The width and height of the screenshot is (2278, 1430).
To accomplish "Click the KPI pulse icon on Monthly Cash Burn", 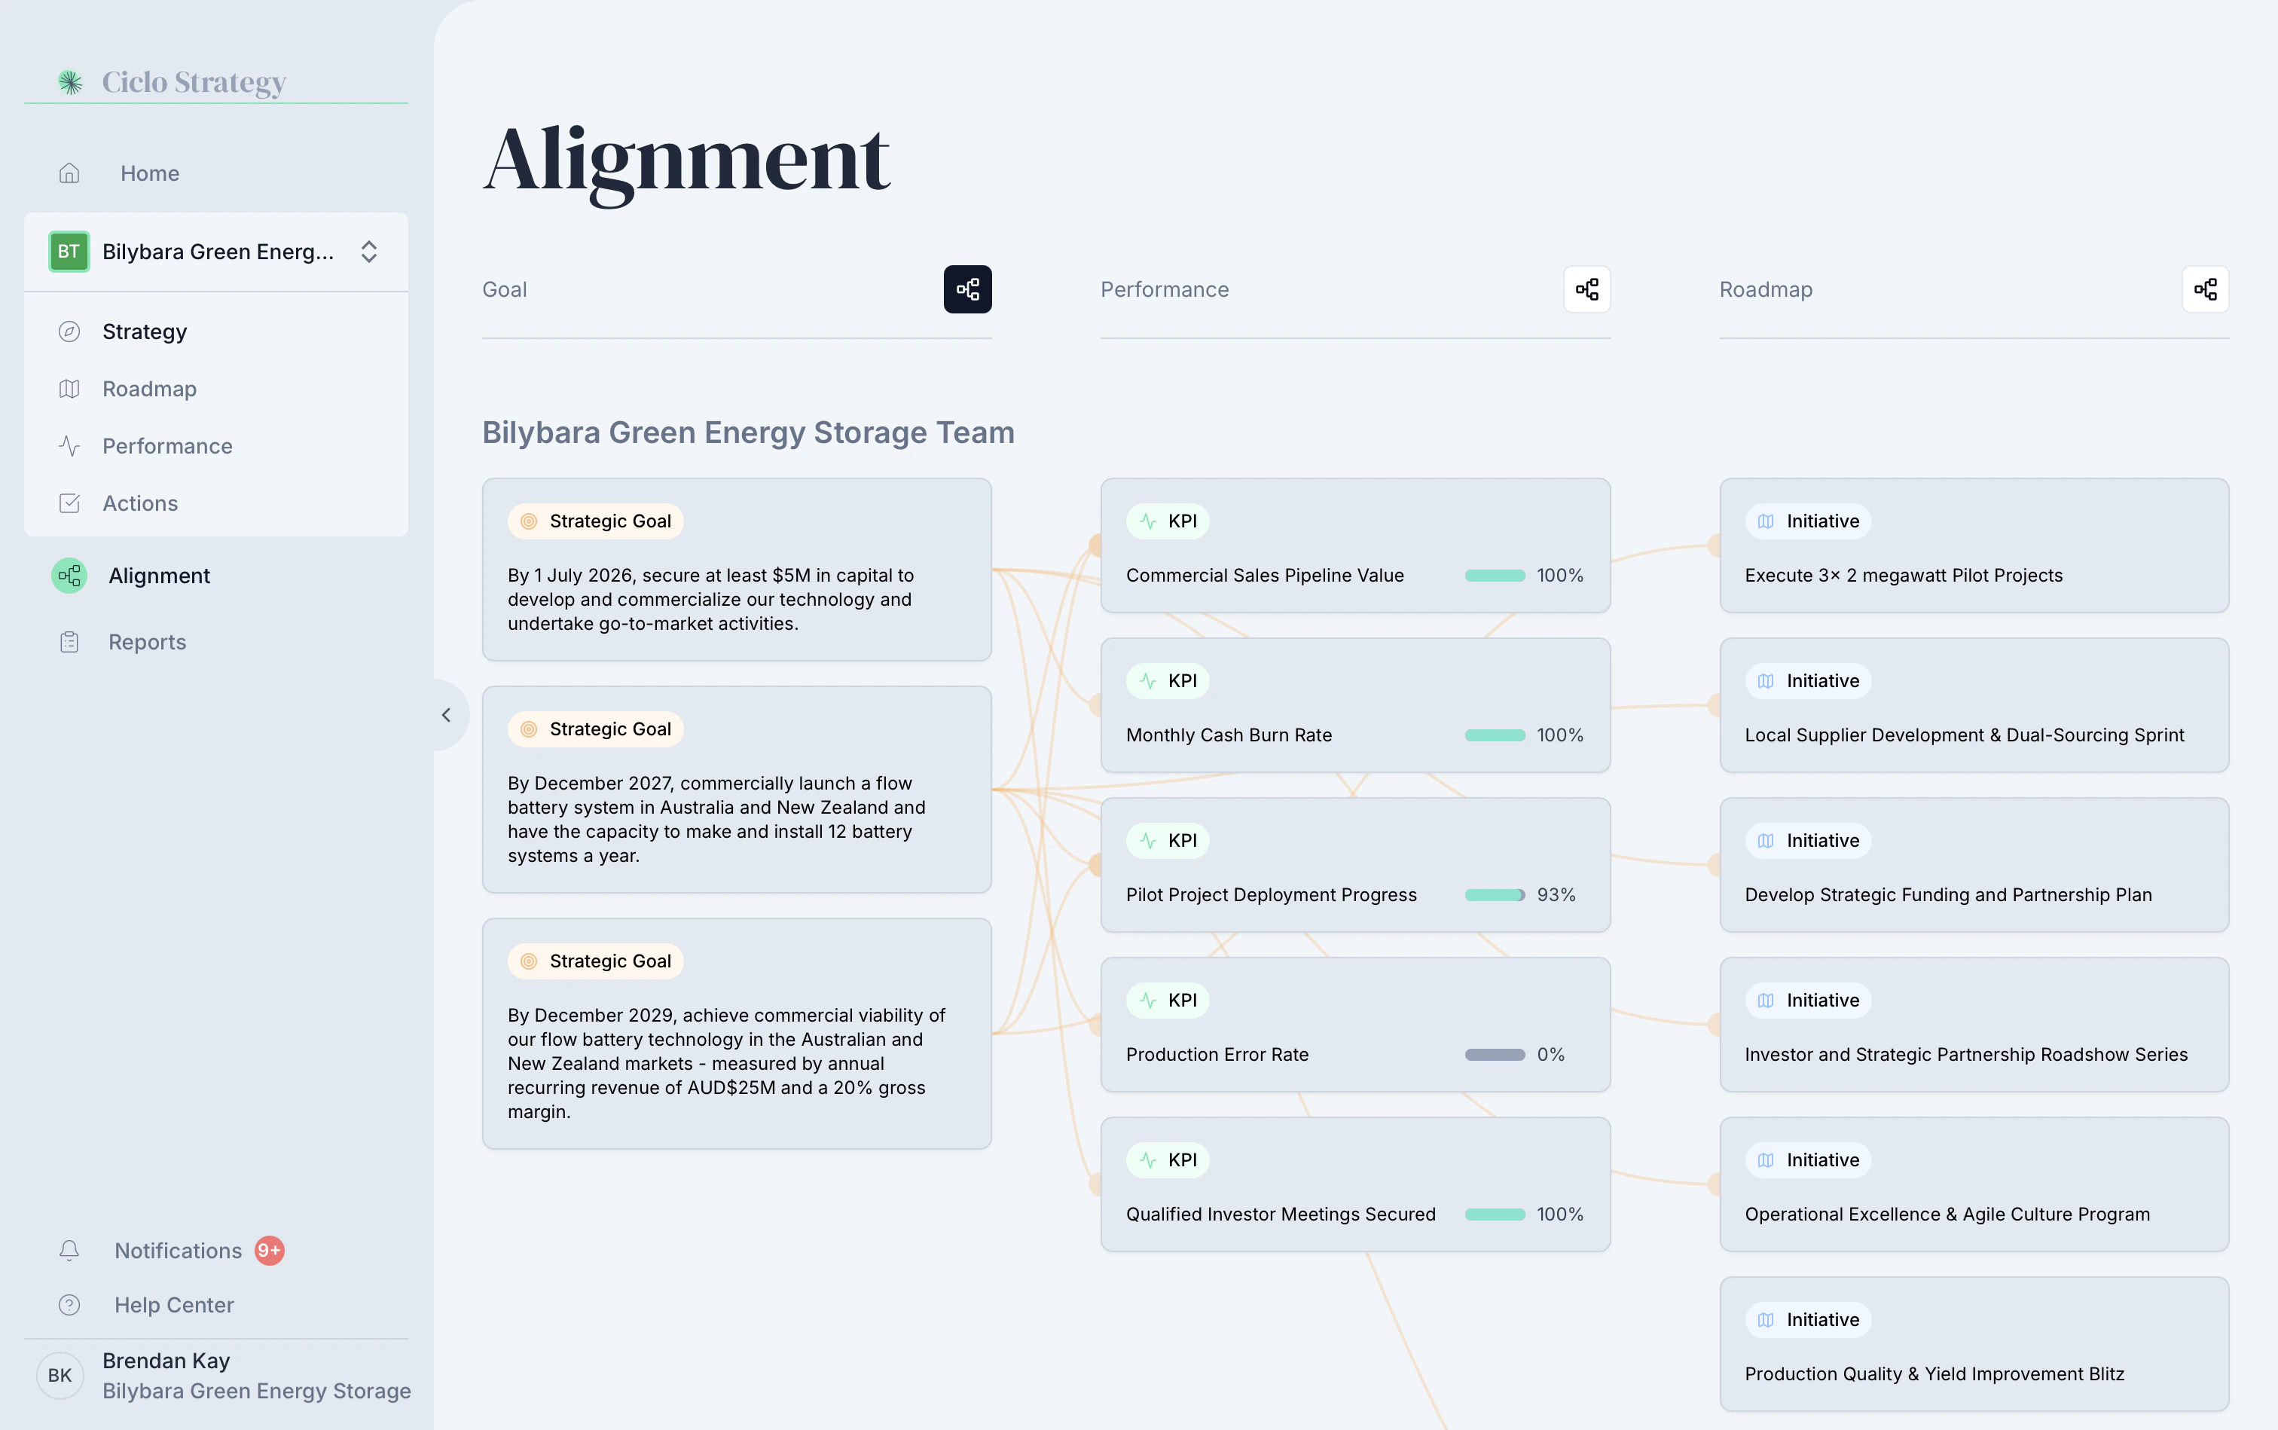I will pyautogui.click(x=1148, y=681).
